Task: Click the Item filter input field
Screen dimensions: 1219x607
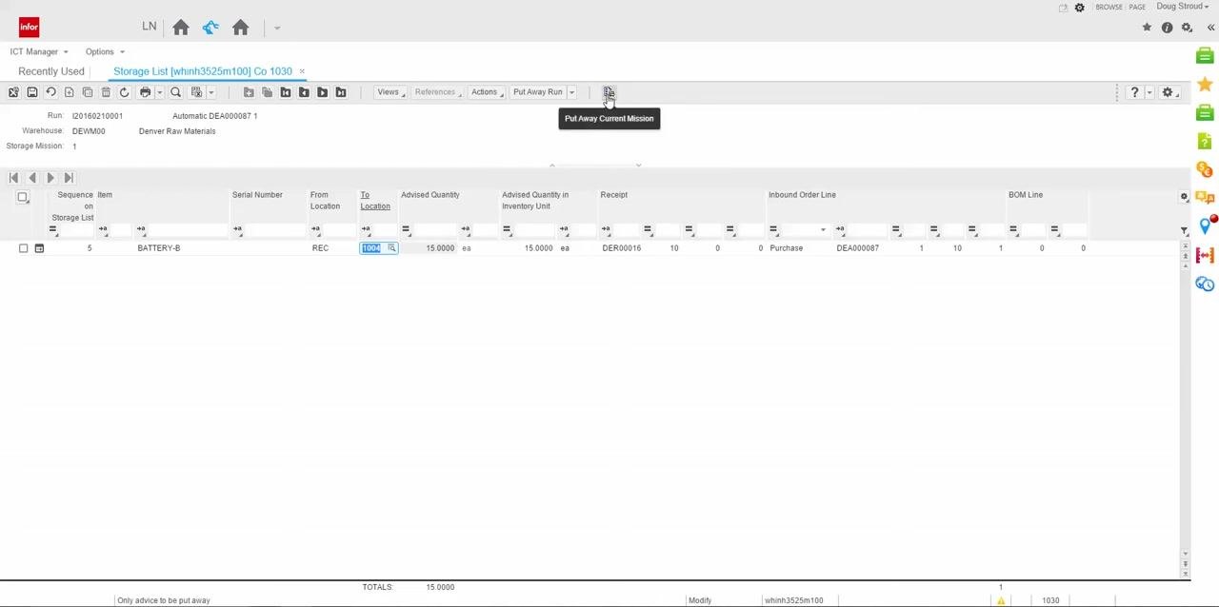Action: [189, 229]
